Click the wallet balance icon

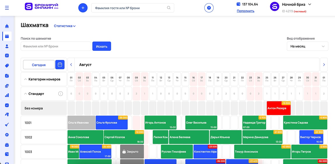tap(238, 4)
